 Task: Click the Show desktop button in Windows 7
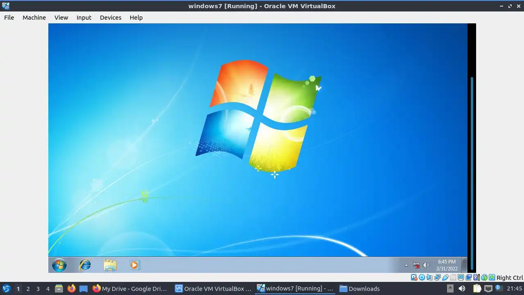464,265
